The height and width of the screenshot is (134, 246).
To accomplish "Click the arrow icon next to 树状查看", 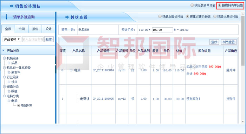I will (67, 17).
